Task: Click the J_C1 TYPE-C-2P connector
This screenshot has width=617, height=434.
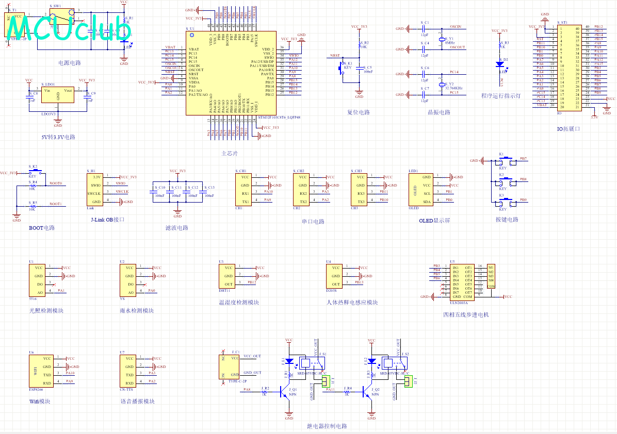Action: 229,367
